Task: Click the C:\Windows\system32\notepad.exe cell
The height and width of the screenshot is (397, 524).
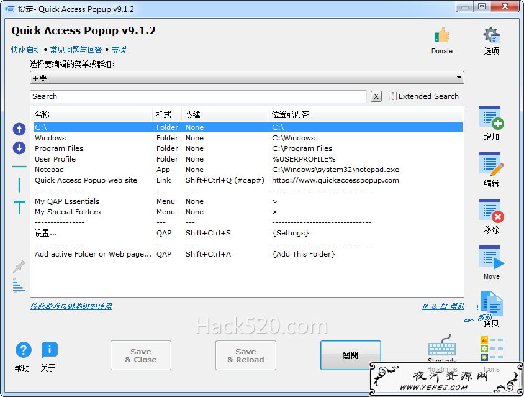Action: (335, 170)
